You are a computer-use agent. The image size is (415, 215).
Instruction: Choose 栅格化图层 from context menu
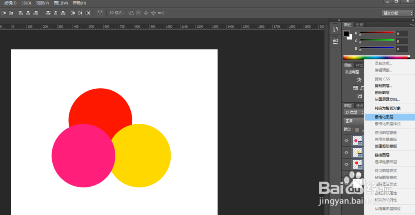[x=390, y=117]
